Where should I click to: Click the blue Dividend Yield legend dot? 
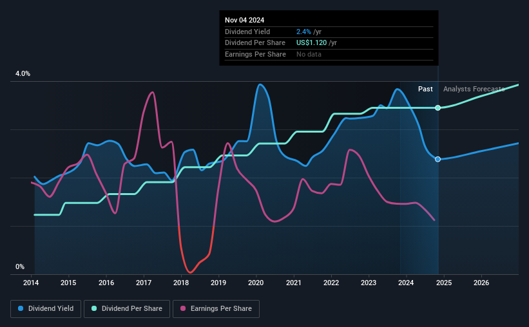(21, 308)
